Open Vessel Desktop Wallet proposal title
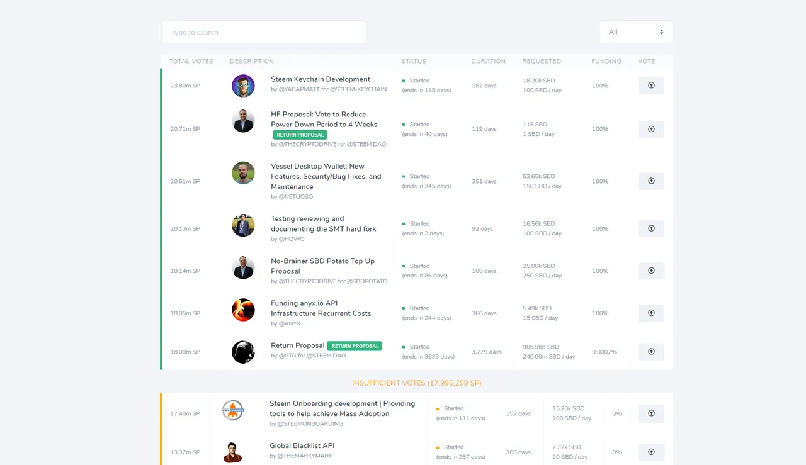806x465 pixels. (x=326, y=176)
